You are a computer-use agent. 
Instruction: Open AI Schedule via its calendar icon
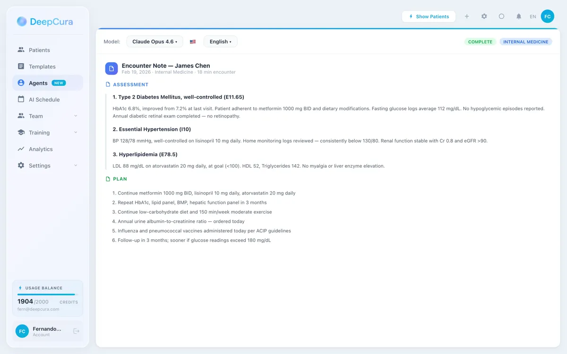coord(21,99)
